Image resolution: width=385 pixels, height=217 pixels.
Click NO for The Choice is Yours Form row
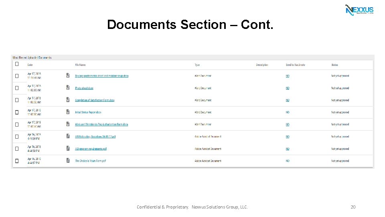click(x=288, y=161)
